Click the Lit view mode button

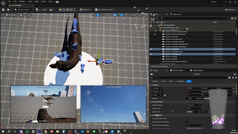(22, 15)
